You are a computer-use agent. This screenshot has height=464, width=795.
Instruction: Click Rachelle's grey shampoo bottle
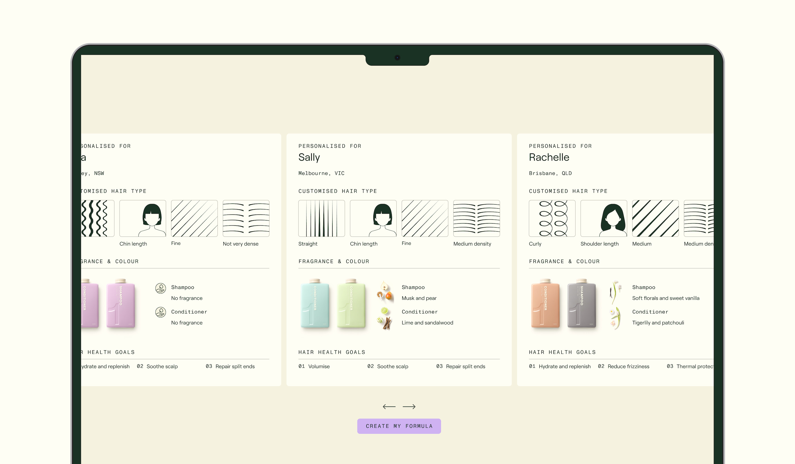pyautogui.click(x=581, y=304)
